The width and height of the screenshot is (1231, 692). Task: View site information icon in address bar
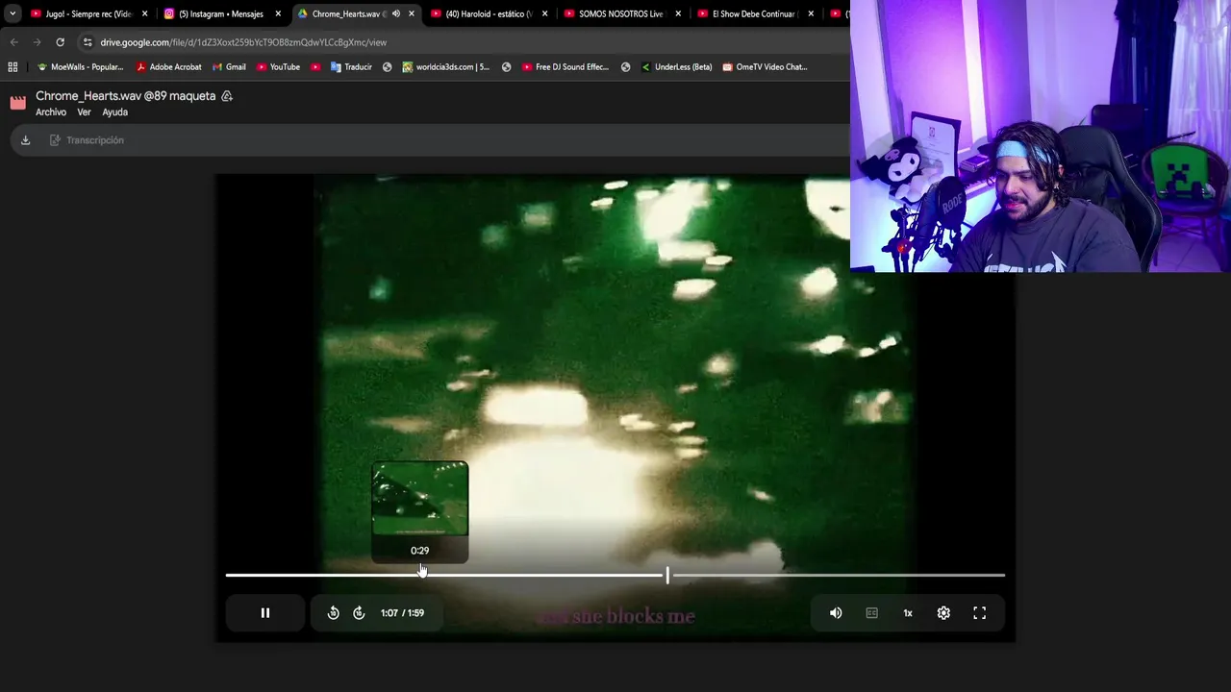coord(88,42)
